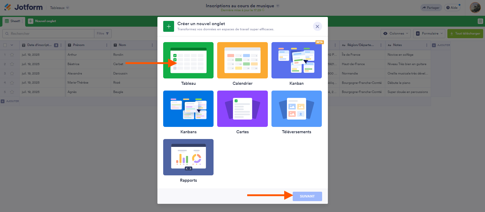Open the Aide help button

452,8
